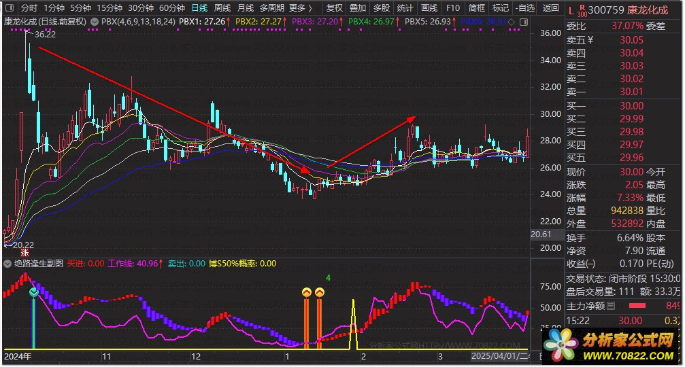Image resolution: width=685 pixels, height=367 pixels.
Task: Switch to 月线 monthly chart
Action: tap(246, 8)
